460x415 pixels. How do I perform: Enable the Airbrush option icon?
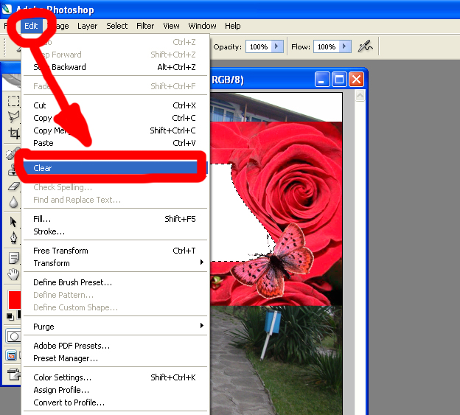(365, 46)
